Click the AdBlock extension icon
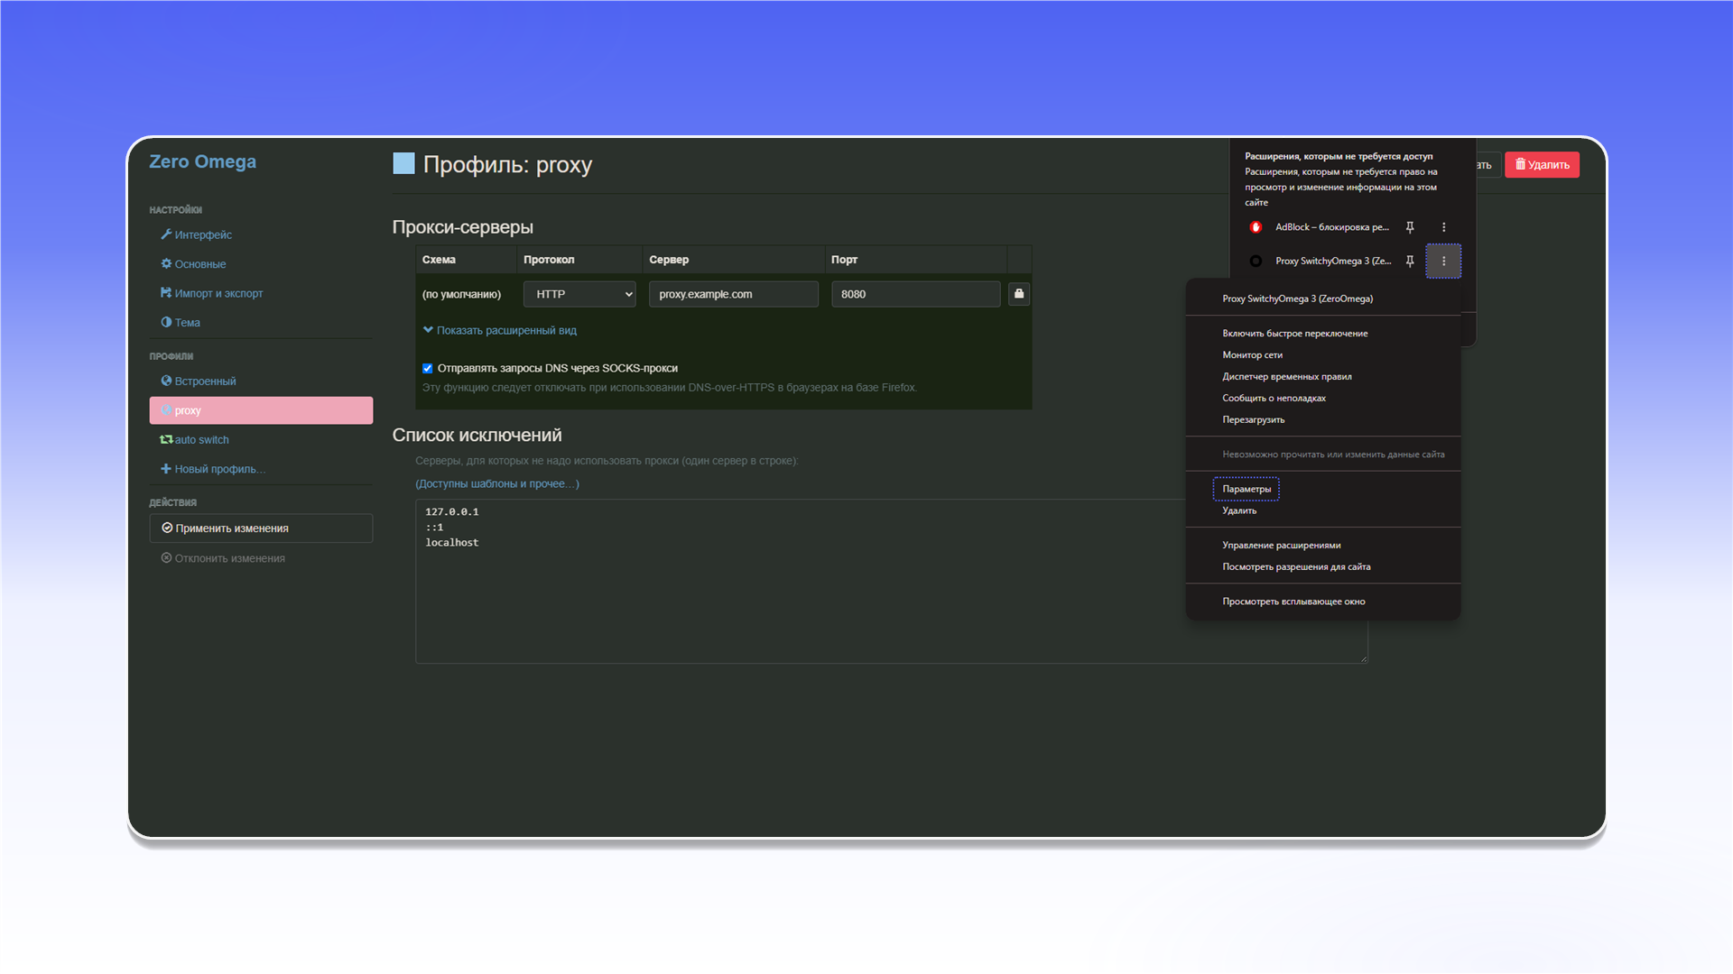This screenshot has height=974, width=1733. tap(1256, 227)
